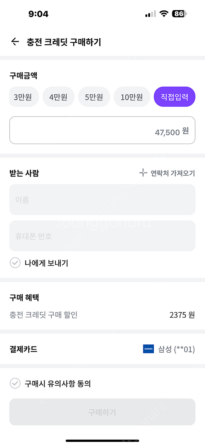Tap the cellular signal bars icon
The height and width of the screenshot is (446, 205).
pos(150,14)
